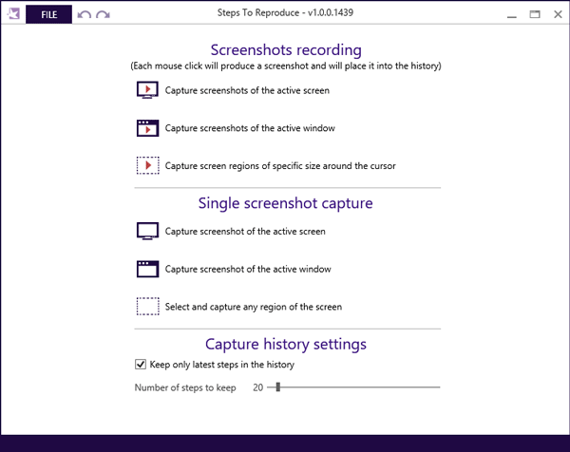Click the redo arrow in title bar
Image resolution: width=570 pixels, height=452 pixels.
(x=103, y=14)
